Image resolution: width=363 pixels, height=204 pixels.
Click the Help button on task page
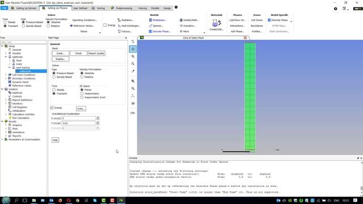pyautogui.click(x=55, y=140)
